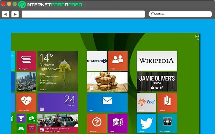
Task: Open Jamie Oliver's Recipes tile
Action: click(x=157, y=82)
